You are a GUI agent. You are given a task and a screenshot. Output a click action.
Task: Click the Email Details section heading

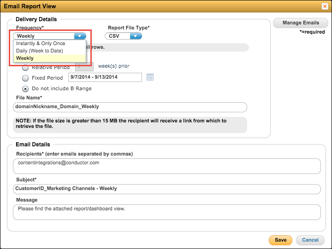point(33,145)
